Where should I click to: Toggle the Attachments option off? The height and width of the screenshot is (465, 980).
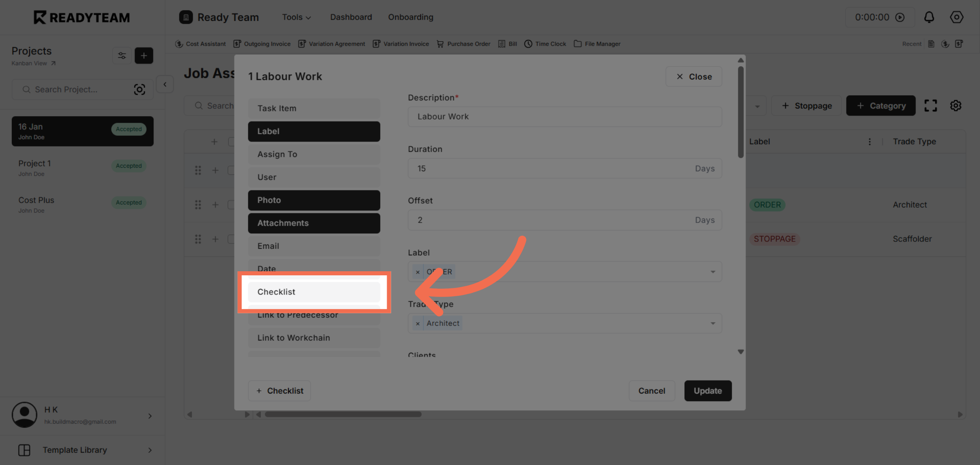click(314, 223)
